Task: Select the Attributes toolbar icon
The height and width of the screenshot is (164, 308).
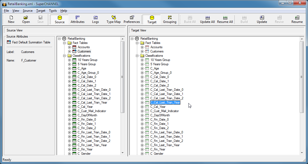Action: pos(77,19)
